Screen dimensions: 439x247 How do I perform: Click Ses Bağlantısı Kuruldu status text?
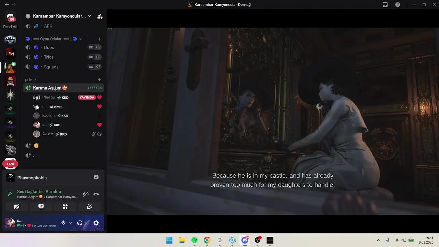[39, 191]
